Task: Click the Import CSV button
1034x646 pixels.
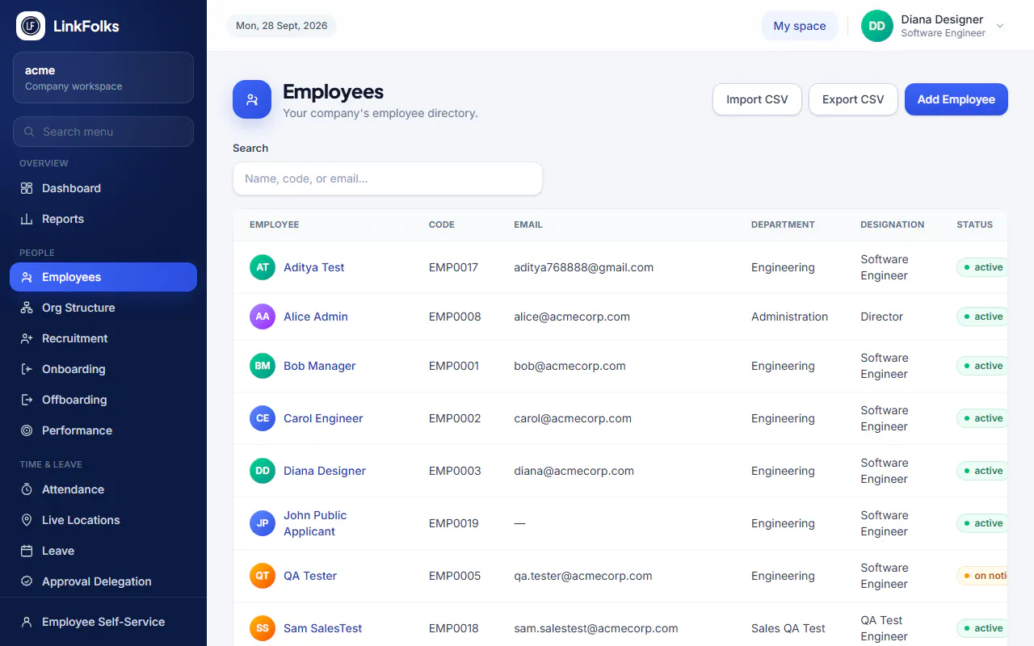Action: point(757,99)
